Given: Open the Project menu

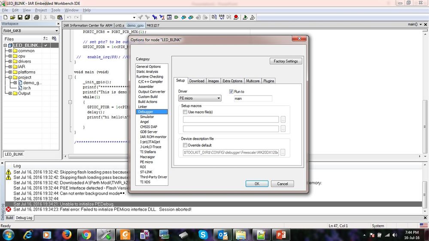Looking at the screenshot, I should pos(41,10).
